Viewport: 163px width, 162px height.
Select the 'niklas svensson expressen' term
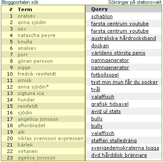click(50, 138)
